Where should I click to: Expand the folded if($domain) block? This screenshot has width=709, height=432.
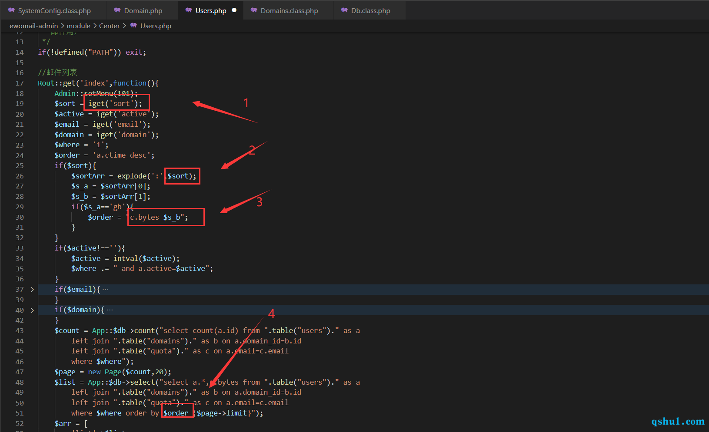coord(32,310)
